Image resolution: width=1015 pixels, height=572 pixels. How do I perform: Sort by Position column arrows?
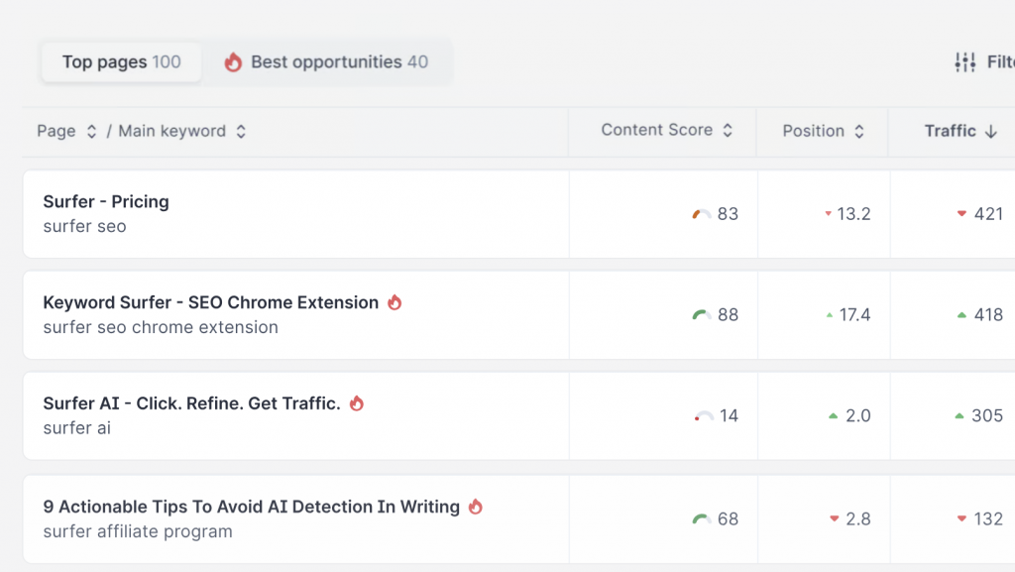pos(859,132)
